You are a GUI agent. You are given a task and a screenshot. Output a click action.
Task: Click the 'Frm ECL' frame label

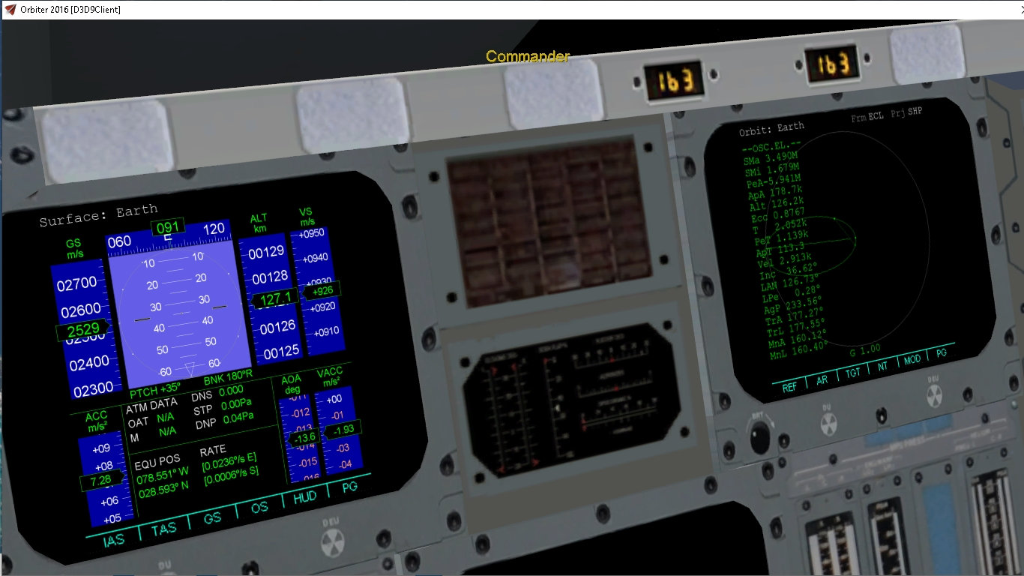[868, 116]
